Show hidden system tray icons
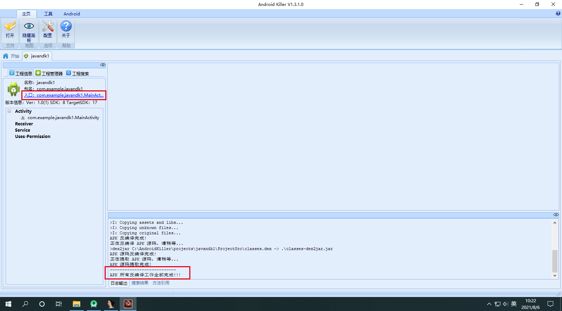The width and height of the screenshot is (562, 311). click(489, 304)
